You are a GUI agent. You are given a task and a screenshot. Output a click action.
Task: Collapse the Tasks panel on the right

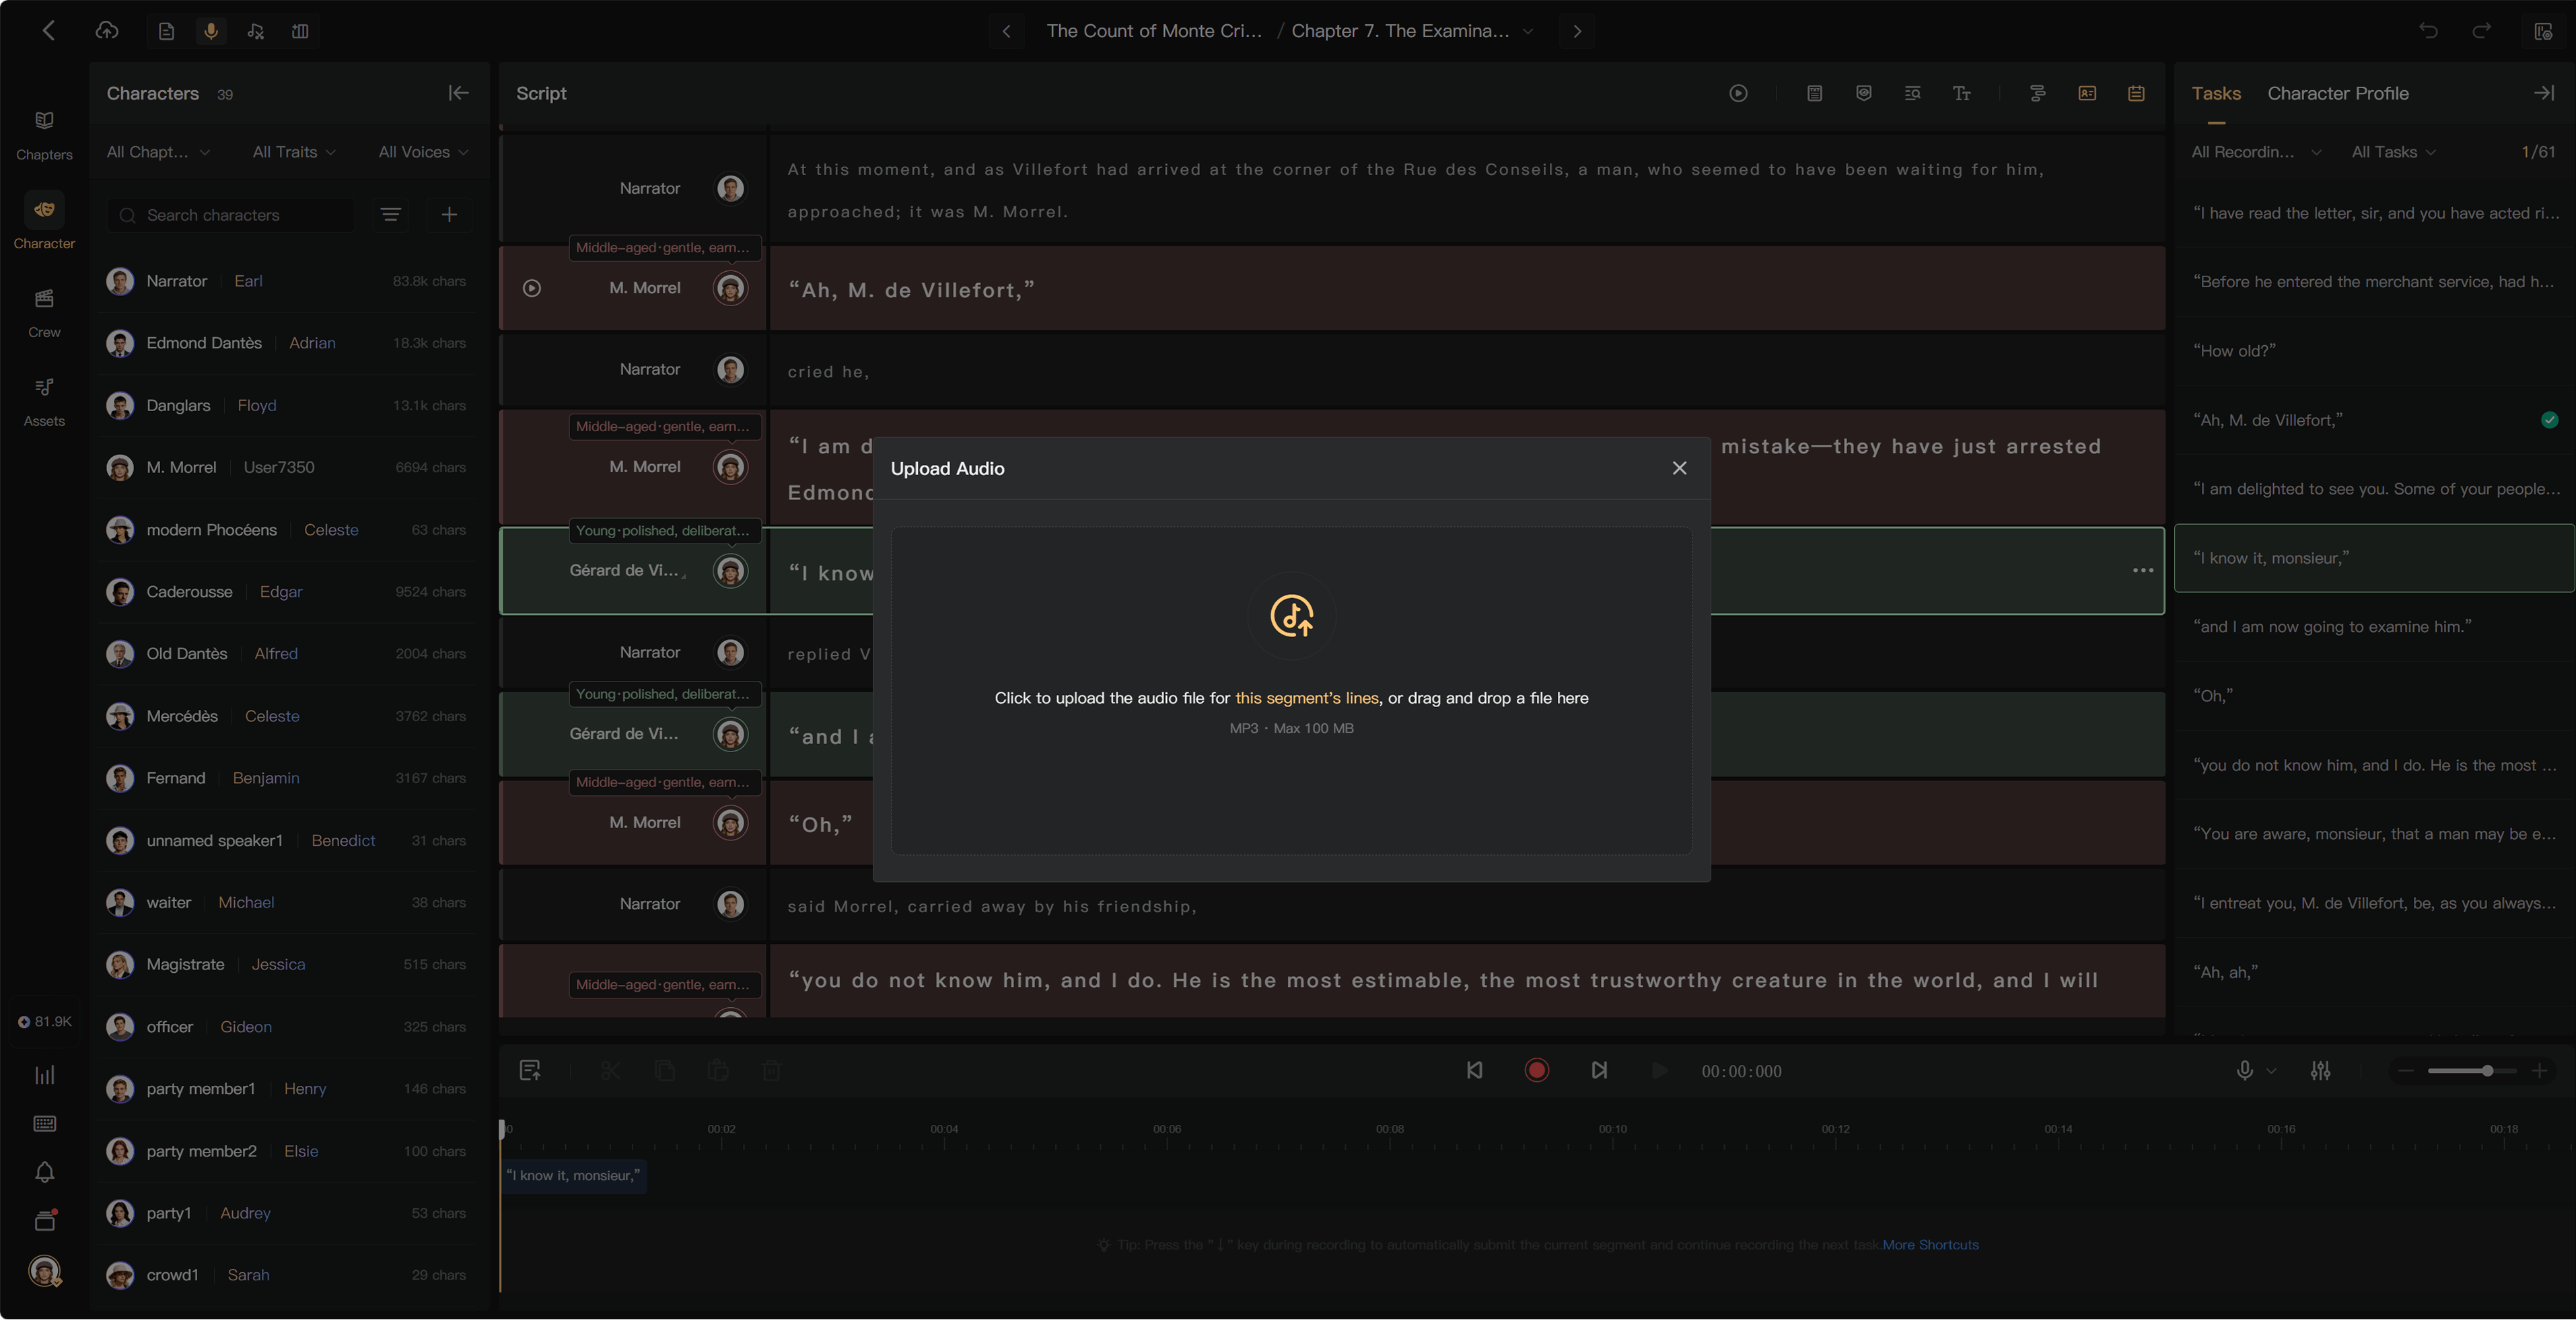pos(2543,93)
